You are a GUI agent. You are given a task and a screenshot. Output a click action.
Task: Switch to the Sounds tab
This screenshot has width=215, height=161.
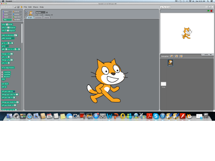pyautogui.click(x=47, y=17)
